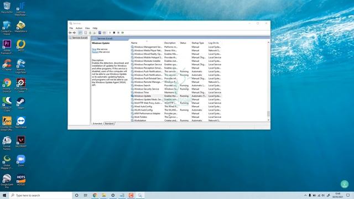Screen dimensions: 354x199
Task: Click the Pause Service toolbar icon
Action: pyautogui.click(x=118, y=33)
